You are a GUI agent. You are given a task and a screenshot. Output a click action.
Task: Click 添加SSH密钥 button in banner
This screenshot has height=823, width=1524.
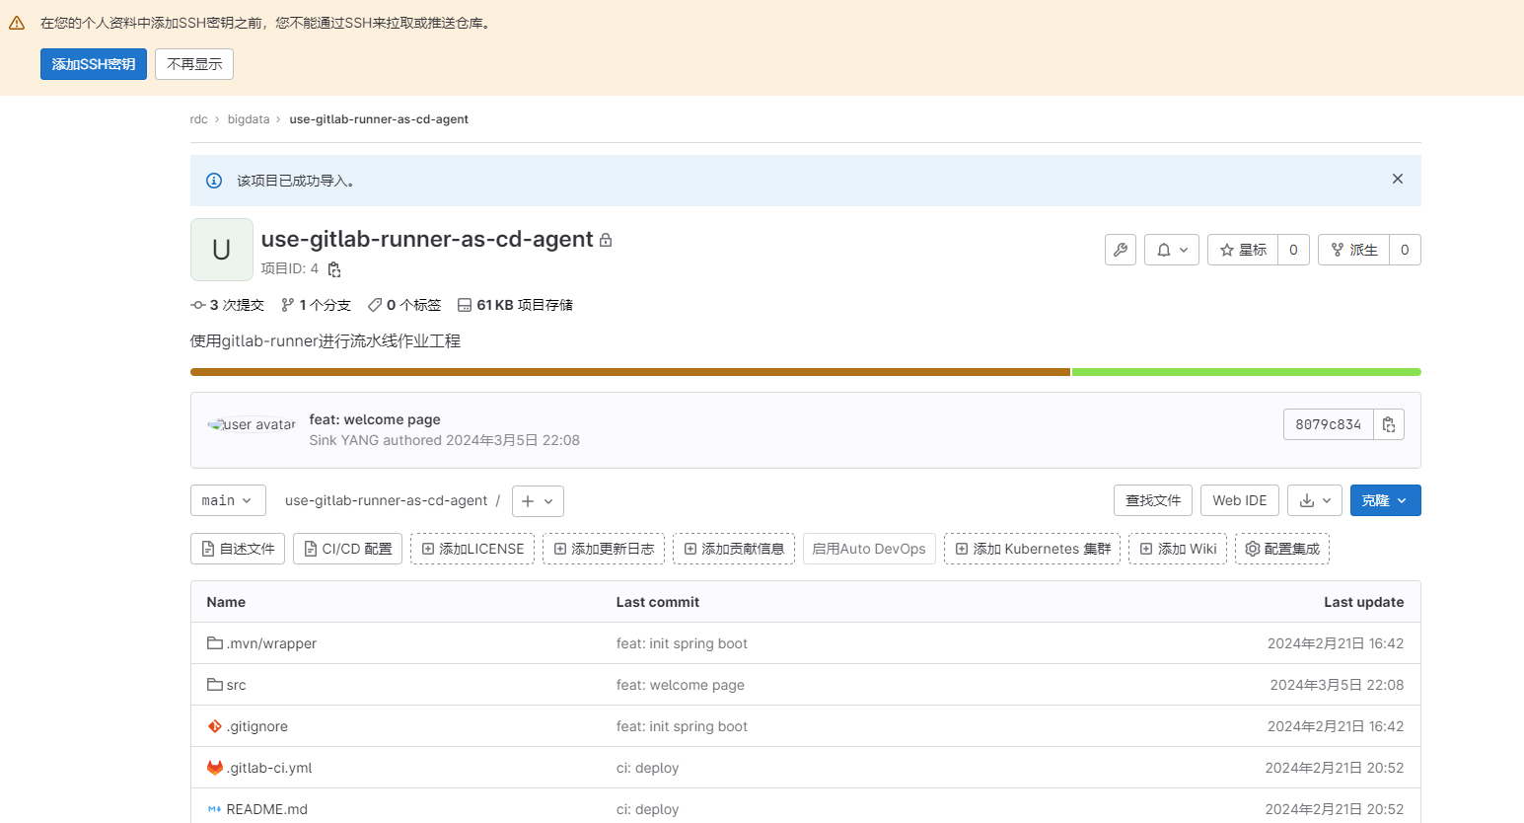click(x=94, y=64)
